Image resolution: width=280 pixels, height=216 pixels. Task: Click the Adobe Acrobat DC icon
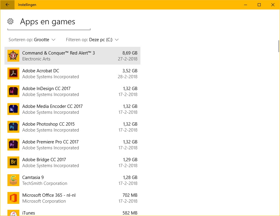point(13,73)
